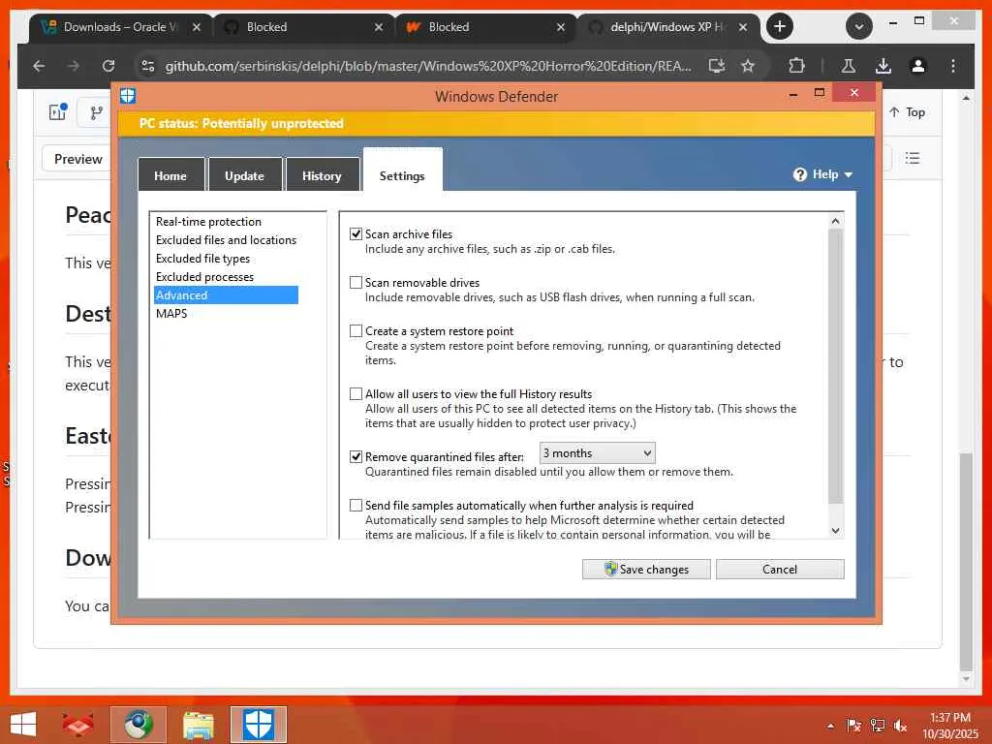
Task: Switch to the Update tab
Action: (x=244, y=175)
